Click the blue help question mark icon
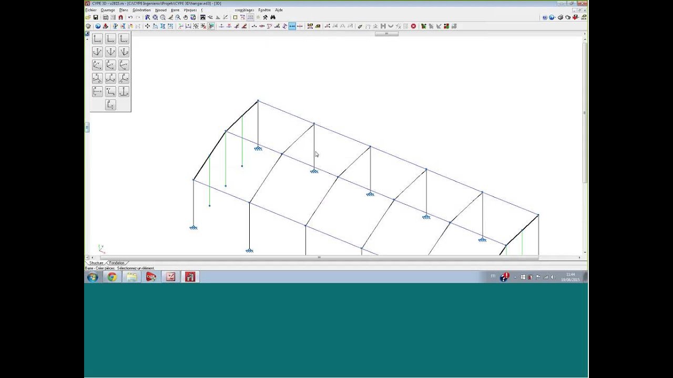The width and height of the screenshot is (673, 378). pyautogui.click(x=545, y=17)
